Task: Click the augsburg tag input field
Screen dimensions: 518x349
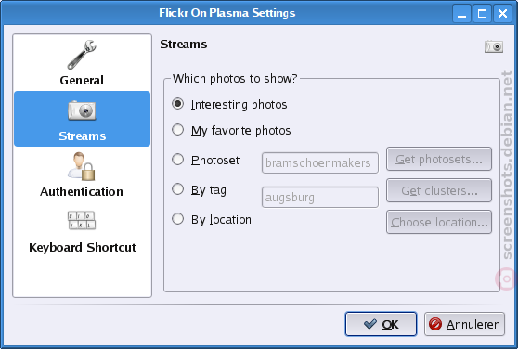Action: tap(319, 197)
